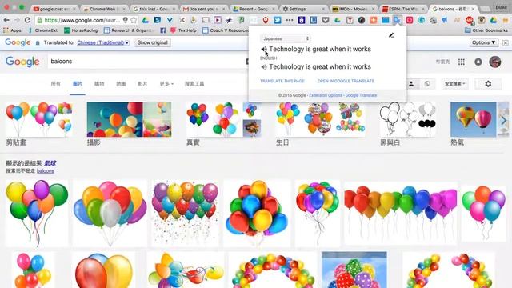
Task: Open image search settings gear
Action: [x=488, y=84]
